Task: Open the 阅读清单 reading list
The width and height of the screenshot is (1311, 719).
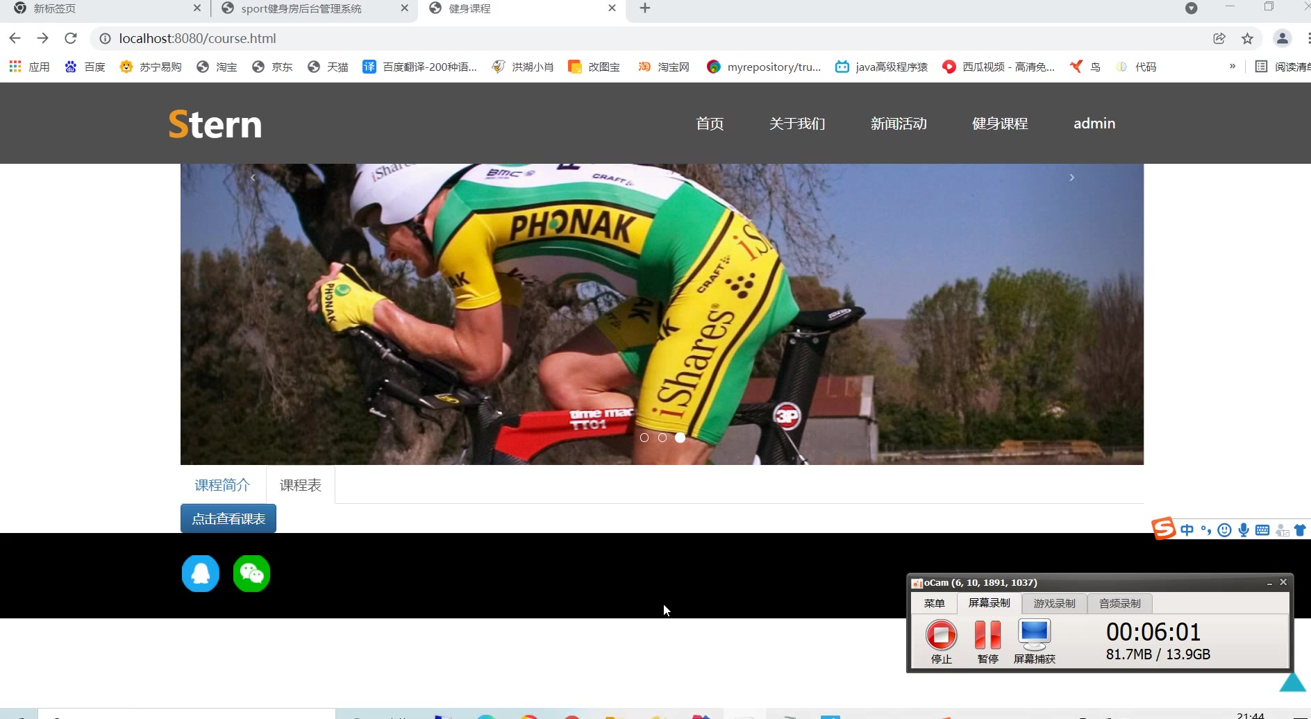Action: (x=1283, y=67)
